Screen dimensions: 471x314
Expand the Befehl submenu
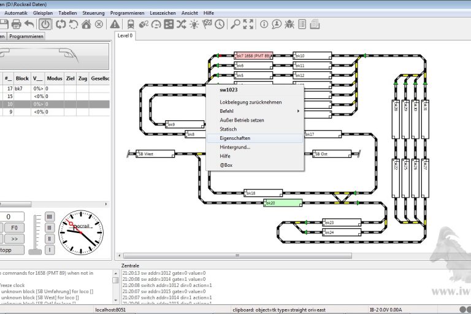click(255, 111)
